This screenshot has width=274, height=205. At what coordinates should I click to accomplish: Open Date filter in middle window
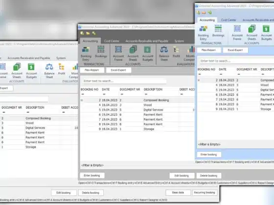click(104, 94)
